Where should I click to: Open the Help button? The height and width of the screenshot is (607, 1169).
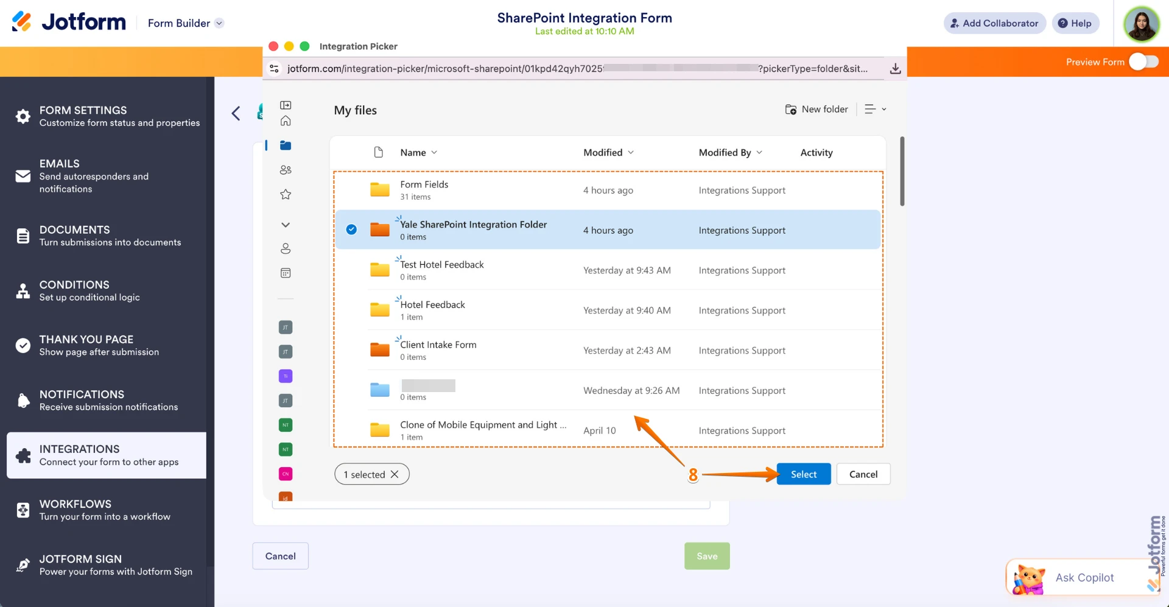[x=1075, y=23]
